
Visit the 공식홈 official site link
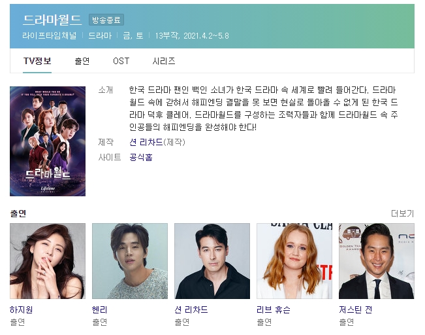(x=141, y=157)
